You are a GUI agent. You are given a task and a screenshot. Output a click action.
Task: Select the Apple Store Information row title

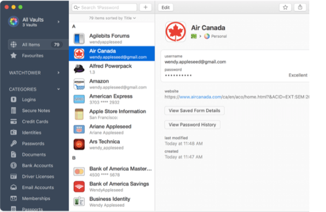118,111
